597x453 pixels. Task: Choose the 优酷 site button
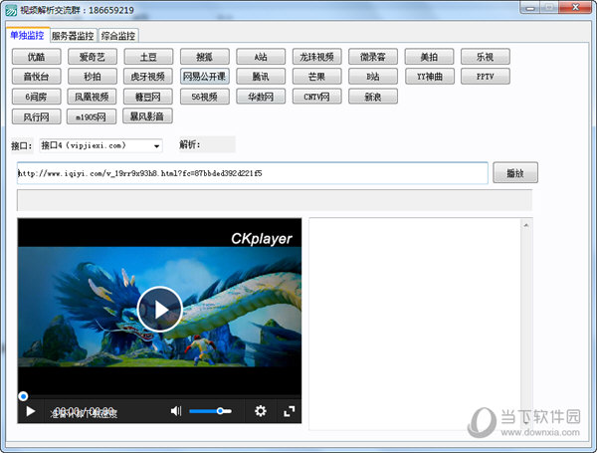(x=36, y=57)
